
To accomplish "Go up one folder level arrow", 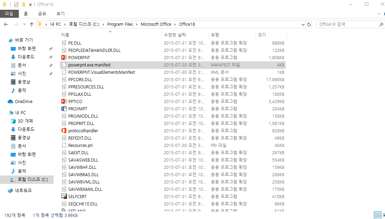I will click(31, 24).
